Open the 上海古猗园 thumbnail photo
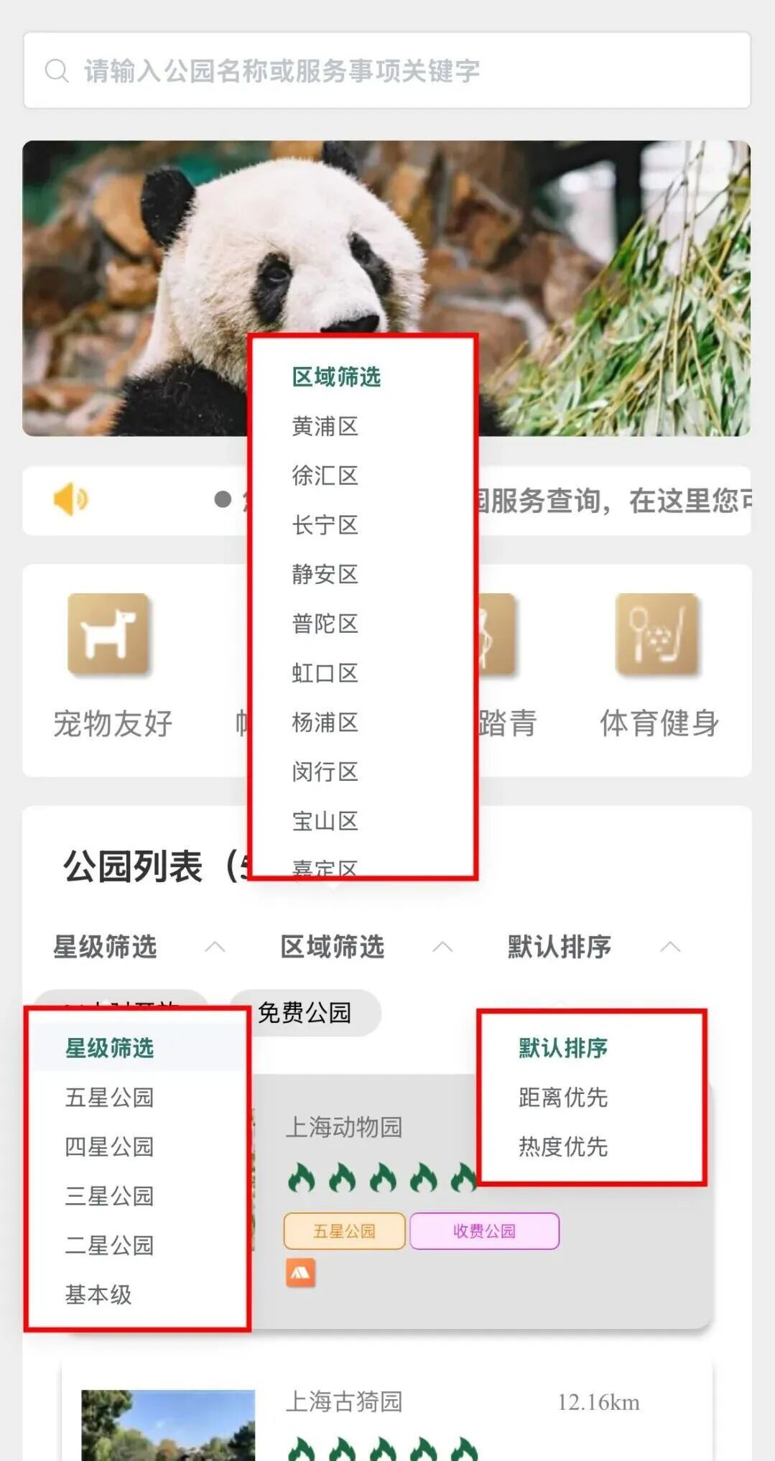775x1461 pixels. (x=168, y=1425)
